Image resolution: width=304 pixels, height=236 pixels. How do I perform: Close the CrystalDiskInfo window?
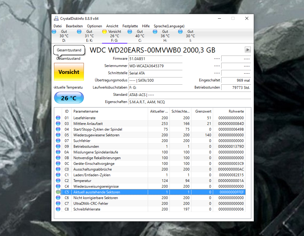247,18
